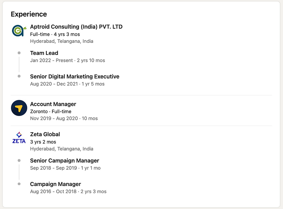Click the Team Lead role title
The height and width of the screenshot is (209, 283).
pos(44,53)
